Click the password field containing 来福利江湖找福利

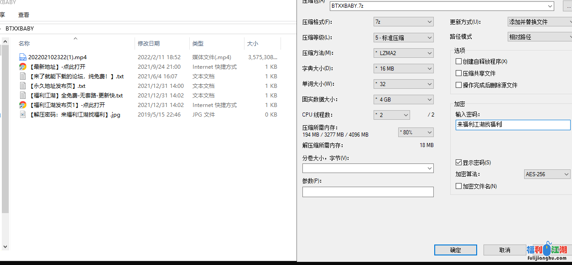[512, 125]
